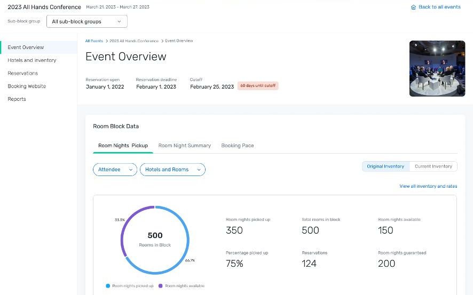Open Reservations in the sidebar

click(23, 73)
